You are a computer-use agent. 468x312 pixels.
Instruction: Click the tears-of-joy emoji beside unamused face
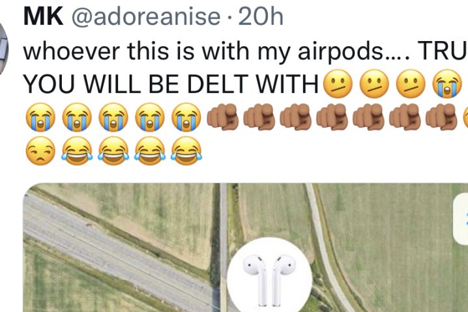pos(77,150)
